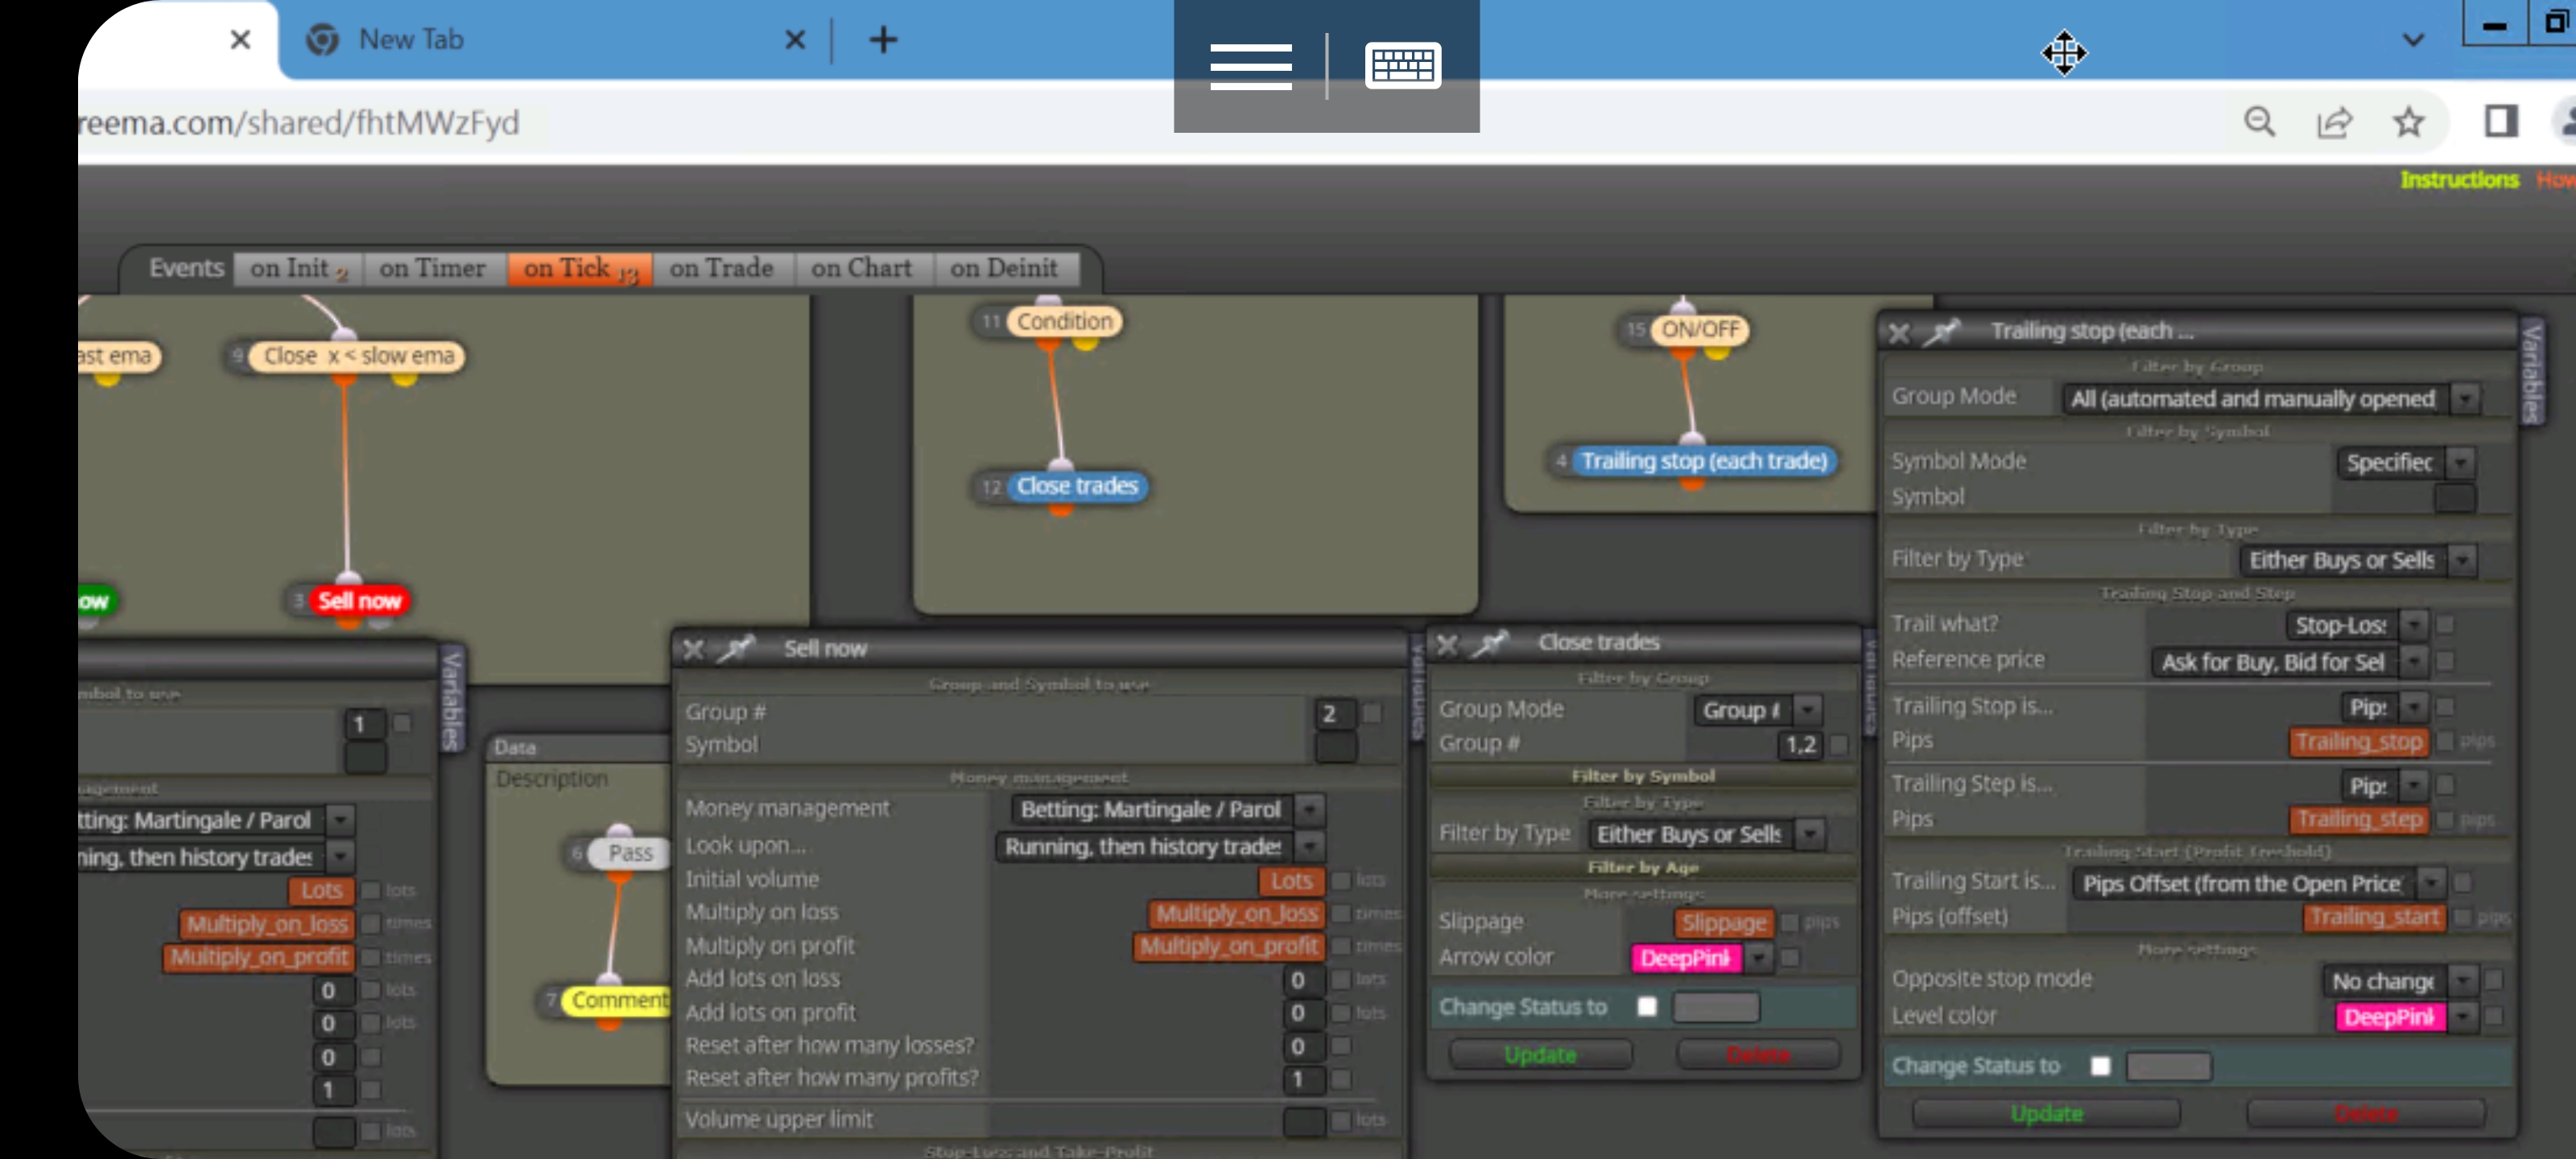Bookmark this page with the star icon

2408,122
